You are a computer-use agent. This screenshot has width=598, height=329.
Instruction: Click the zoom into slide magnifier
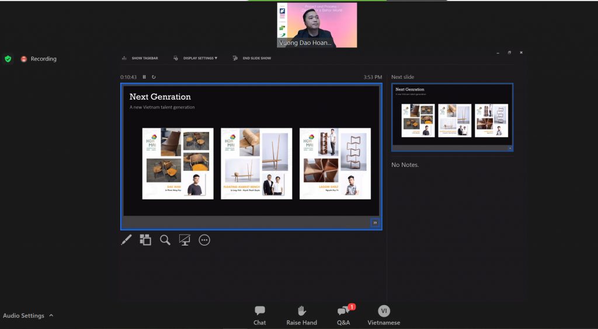165,240
